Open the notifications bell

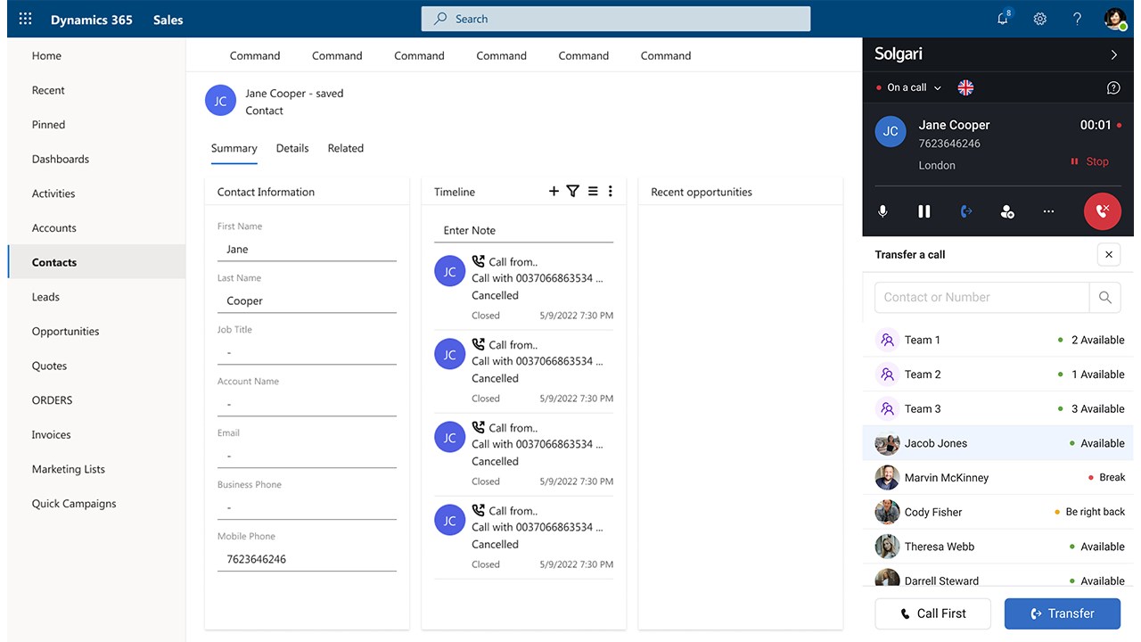pyautogui.click(x=1004, y=18)
